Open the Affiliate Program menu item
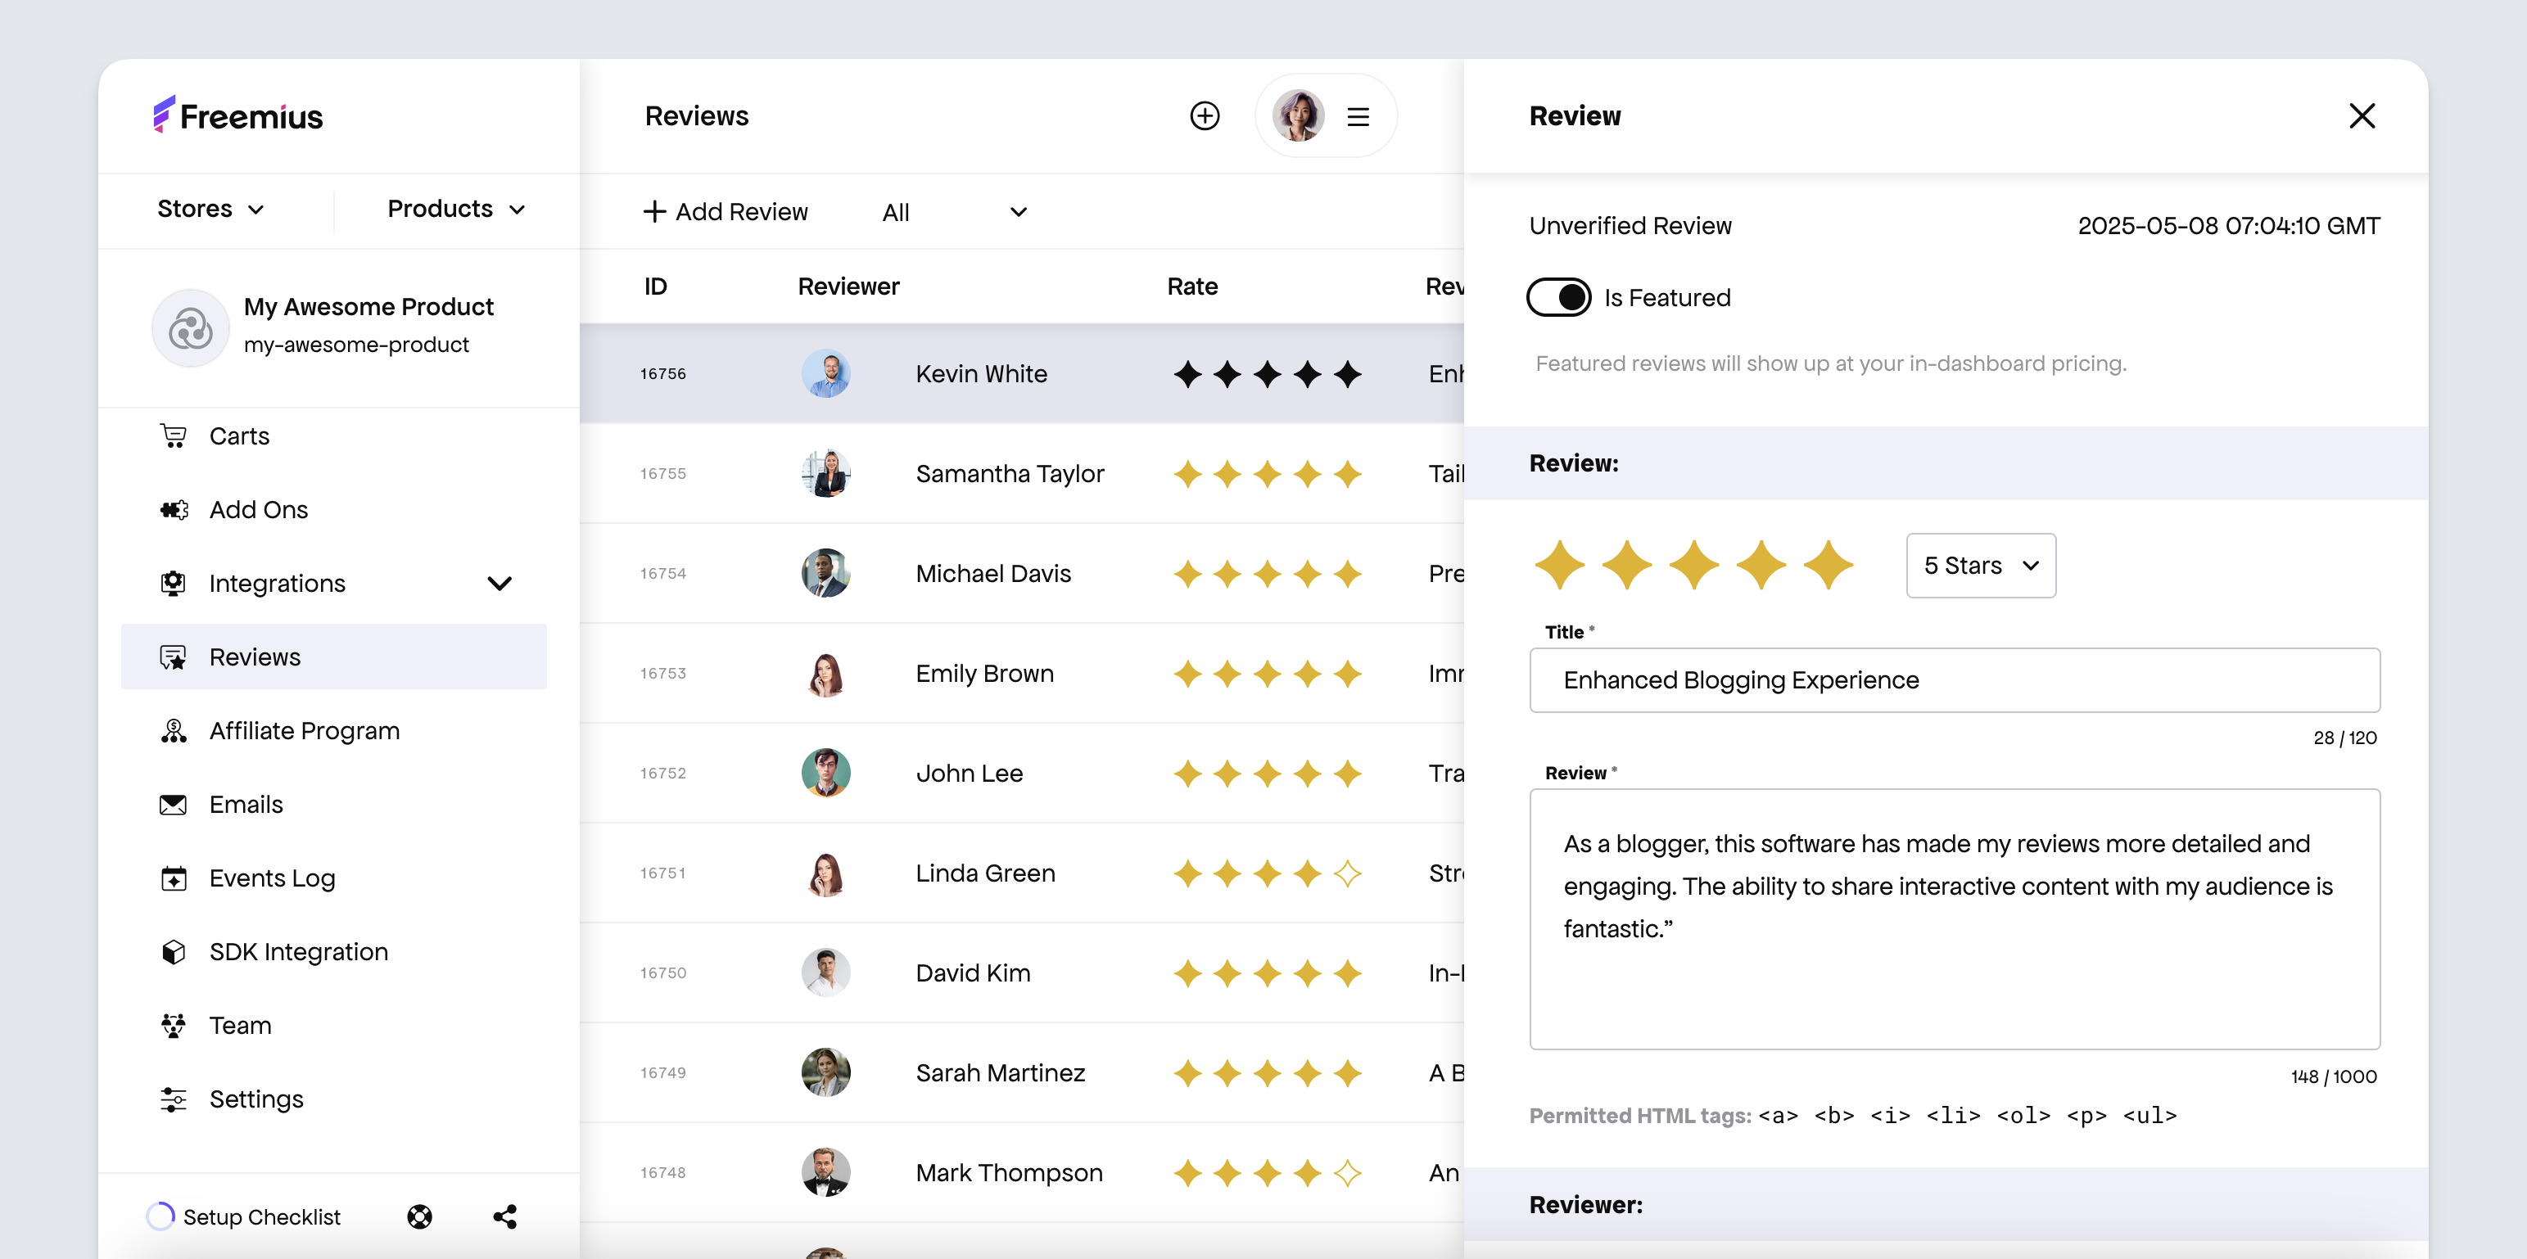Image resolution: width=2527 pixels, height=1259 pixels. pos(304,730)
